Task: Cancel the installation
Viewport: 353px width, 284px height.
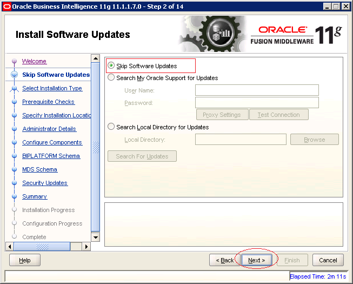Action: point(328,260)
